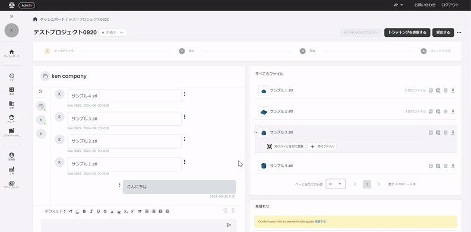This screenshot has height=232, width=471.
Task: Open the プライベート folder sidebar icon
Action: coord(11,132)
